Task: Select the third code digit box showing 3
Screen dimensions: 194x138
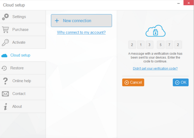Action: (x=149, y=45)
